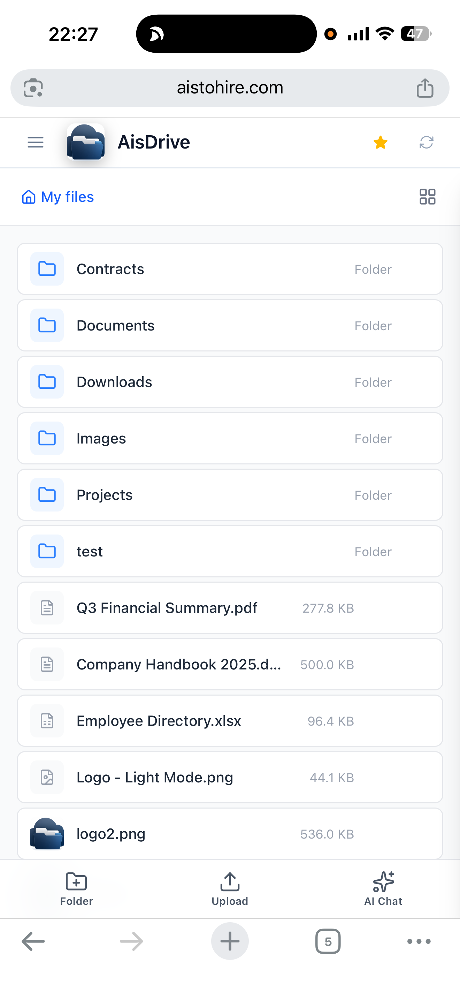Viewport: 460px width, 1000px height.
Task: Open AI Chat from bottom bar
Action: (383, 889)
